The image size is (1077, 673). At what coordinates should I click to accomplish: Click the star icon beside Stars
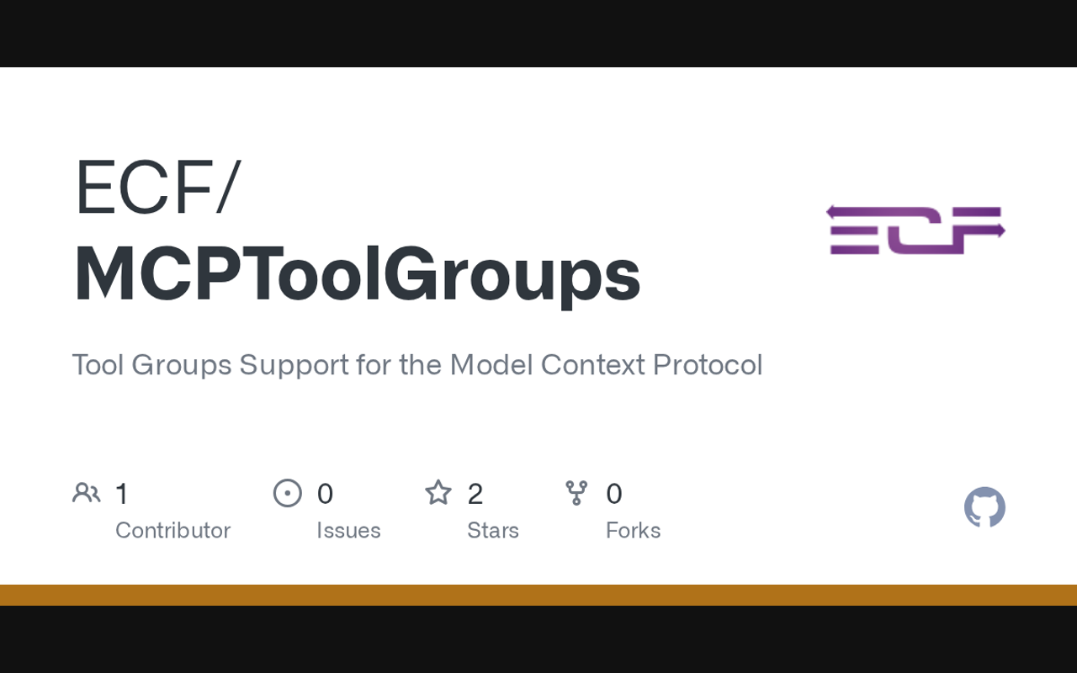pyautogui.click(x=438, y=493)
